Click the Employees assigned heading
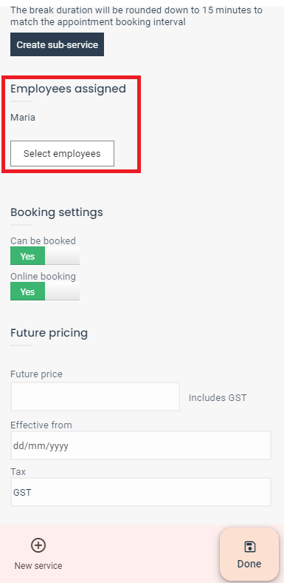 68,89
